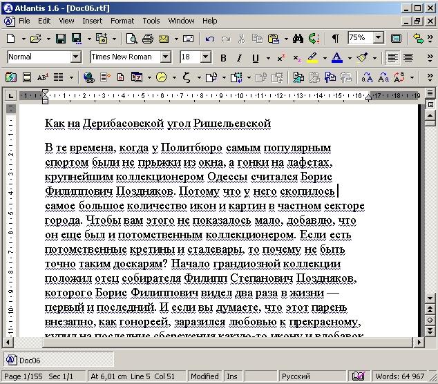Apply the blue font color
The width and height of the screenshot is (438, 384).
click(x=337, y=58)
